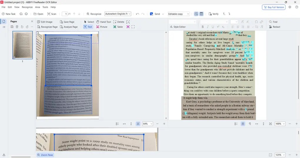Show warnings via the bottom-left alert icon

[4, 155]
